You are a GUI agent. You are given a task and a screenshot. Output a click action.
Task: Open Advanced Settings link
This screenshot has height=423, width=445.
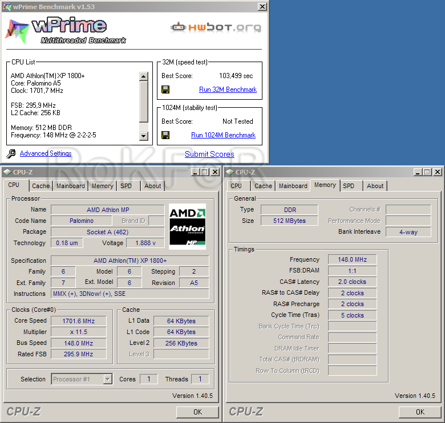click(x=46, y=153)
